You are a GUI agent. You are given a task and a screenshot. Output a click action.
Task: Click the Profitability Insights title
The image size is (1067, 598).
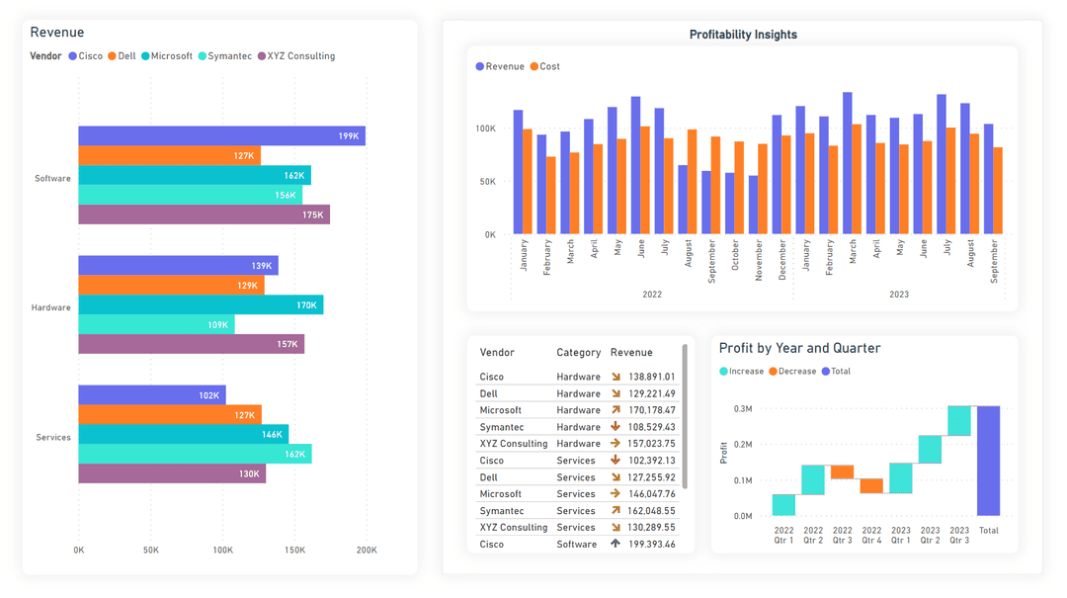pos(743,35)
